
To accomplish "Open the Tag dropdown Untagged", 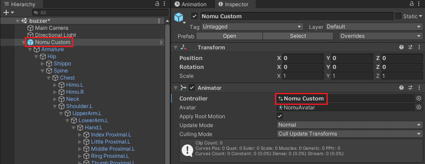I will pos(252,27).
